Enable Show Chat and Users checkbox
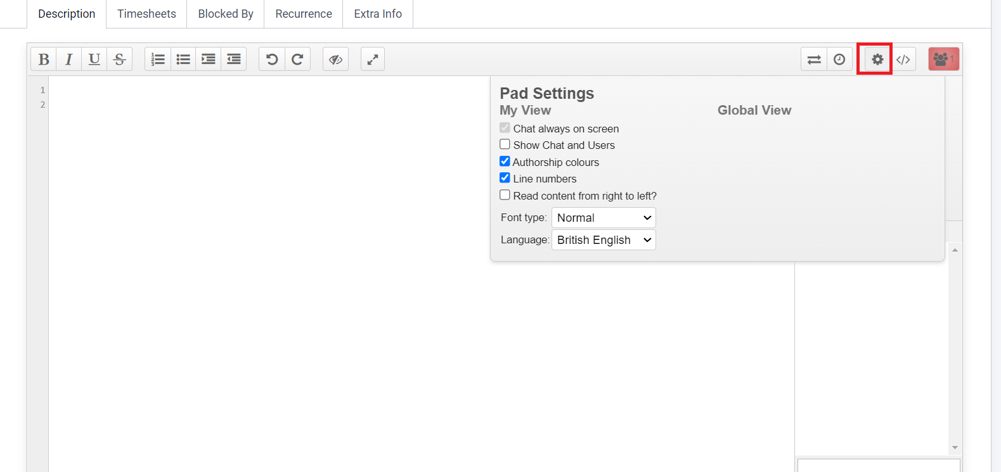1001x472 pixels. [x=505, y=144]
